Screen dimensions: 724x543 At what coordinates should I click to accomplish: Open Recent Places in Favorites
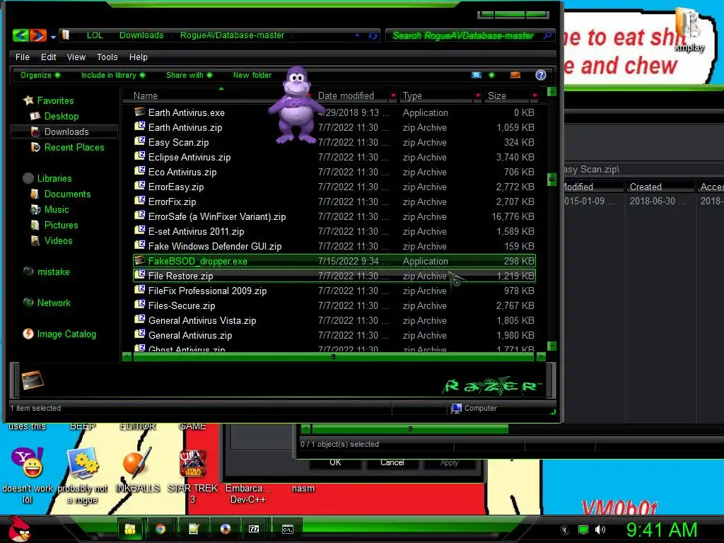(74, 147)
